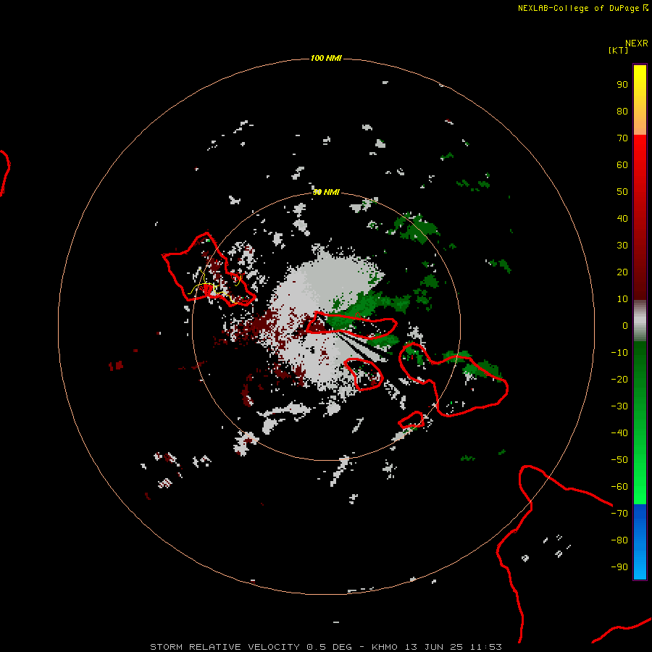
Task: Pick the gray zero-velocity segment of color bar
Action: [640, 321]
